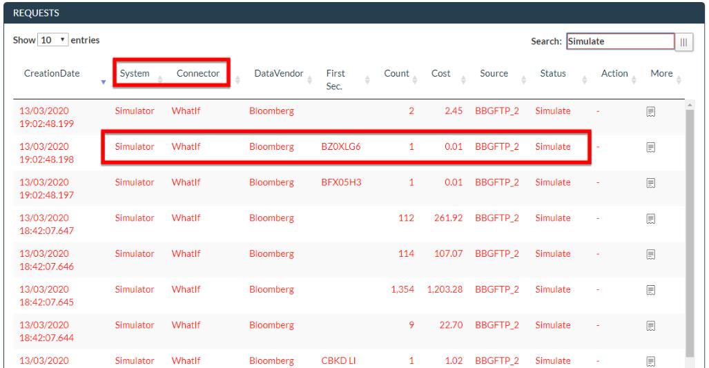Click the Search field containing Simulate
This screenshot has height=368, width=709.
tap(619, 41)
